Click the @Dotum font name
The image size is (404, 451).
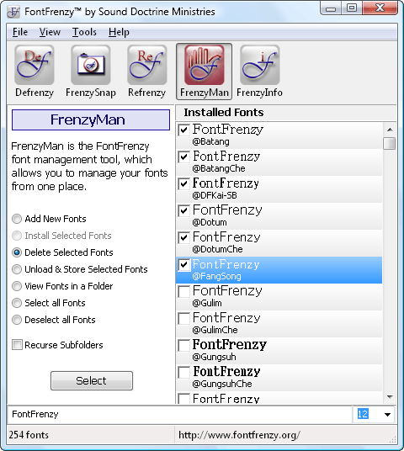(210, 222)
